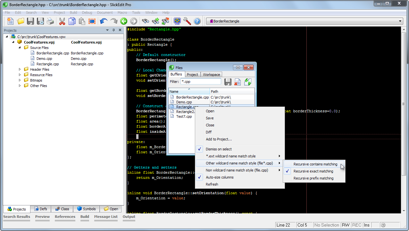Expand the Header Files folder
The height and width of the screenshot is (231, 409).
[x=20, y=69]
